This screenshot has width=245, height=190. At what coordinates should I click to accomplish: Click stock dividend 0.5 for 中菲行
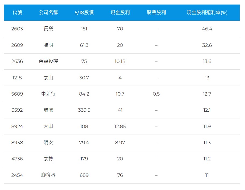pos(156,94)
